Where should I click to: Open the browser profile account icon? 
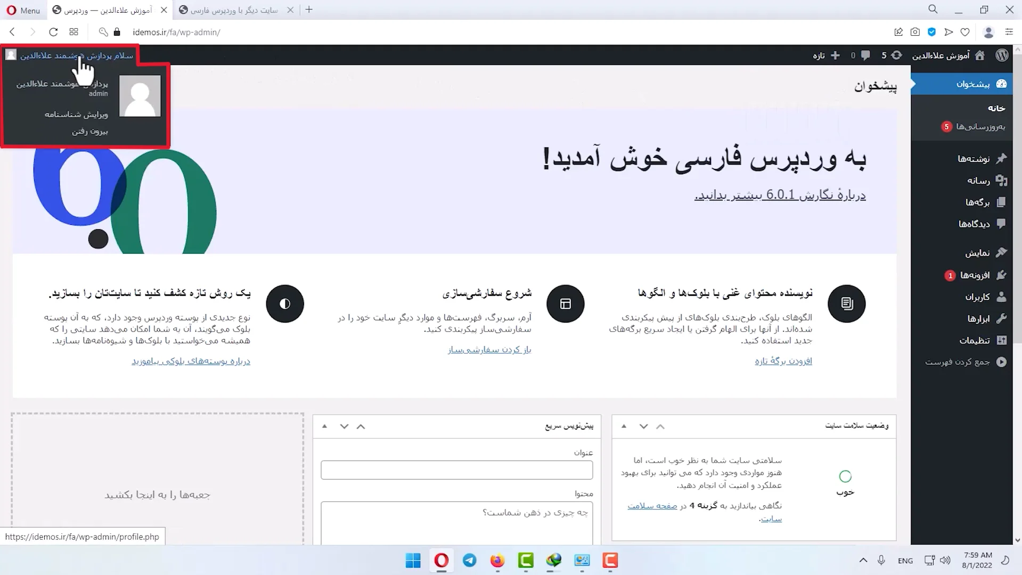(988, 32)
